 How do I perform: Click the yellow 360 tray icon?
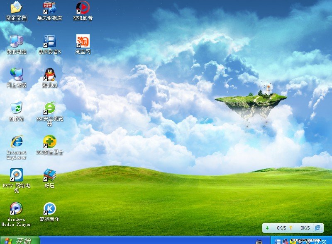tap(293, 242)
